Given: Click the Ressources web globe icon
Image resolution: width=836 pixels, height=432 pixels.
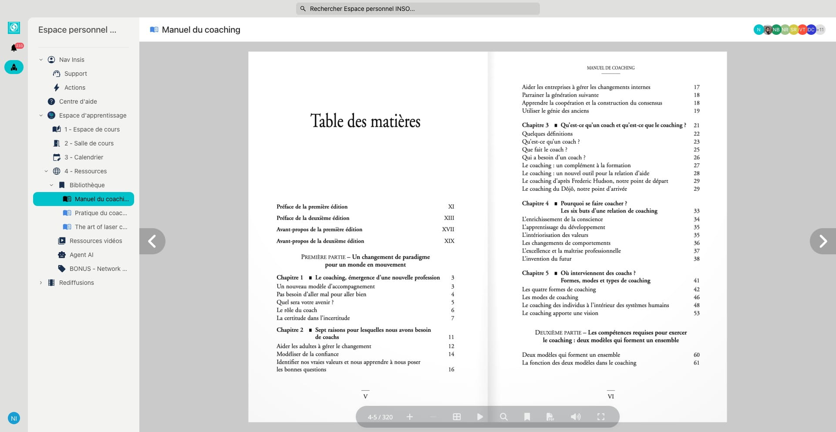Looking at the screenshot, I should coord(57,171).
